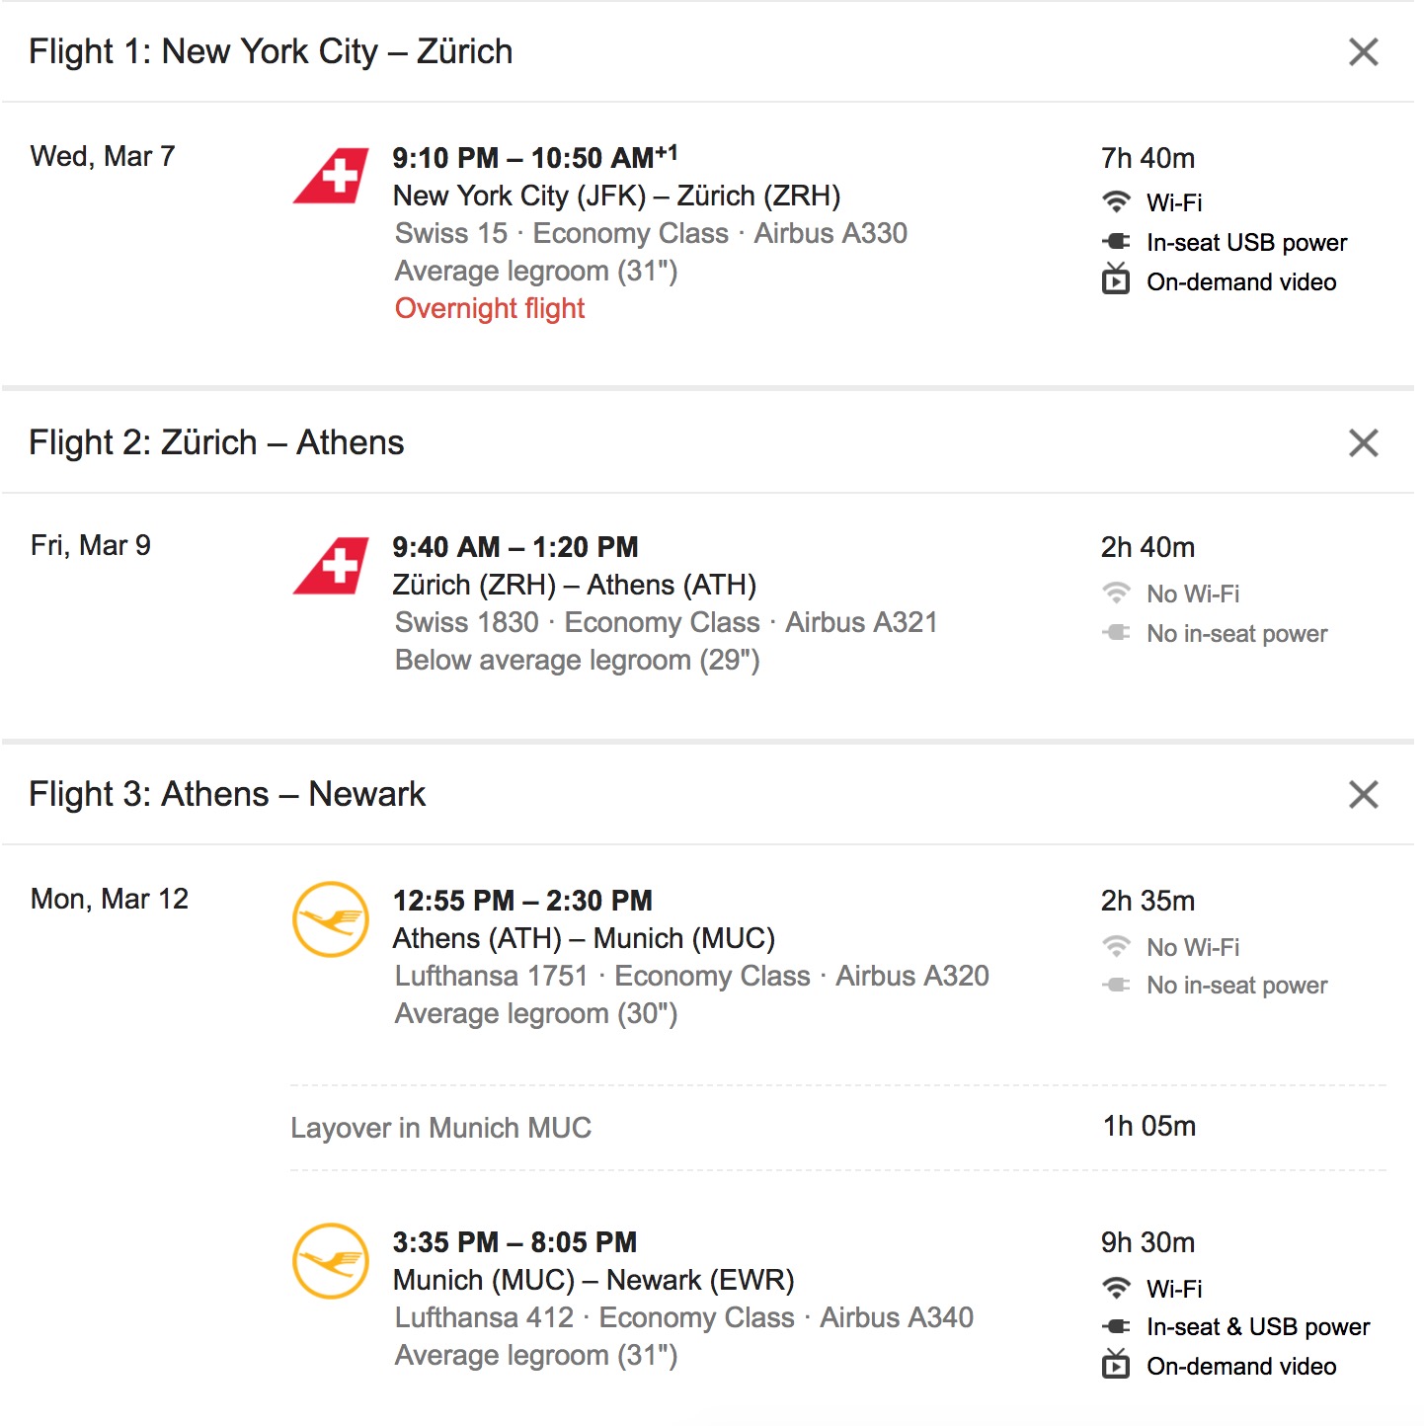Click Lufthansa logo on Munich–Newark flight
This screenshot has width=1424, height=1426.
point(331,1261)
